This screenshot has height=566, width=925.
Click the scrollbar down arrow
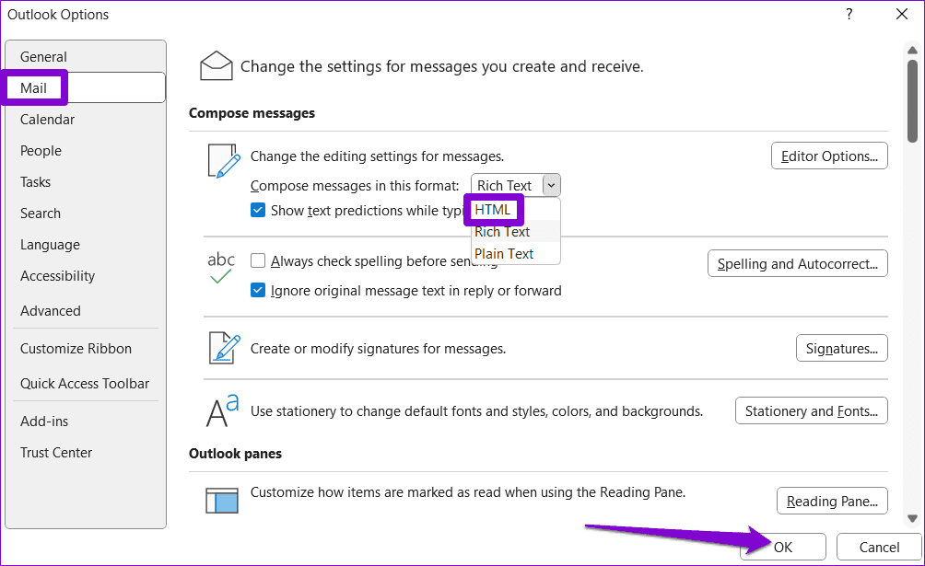(x=913, y=519)
